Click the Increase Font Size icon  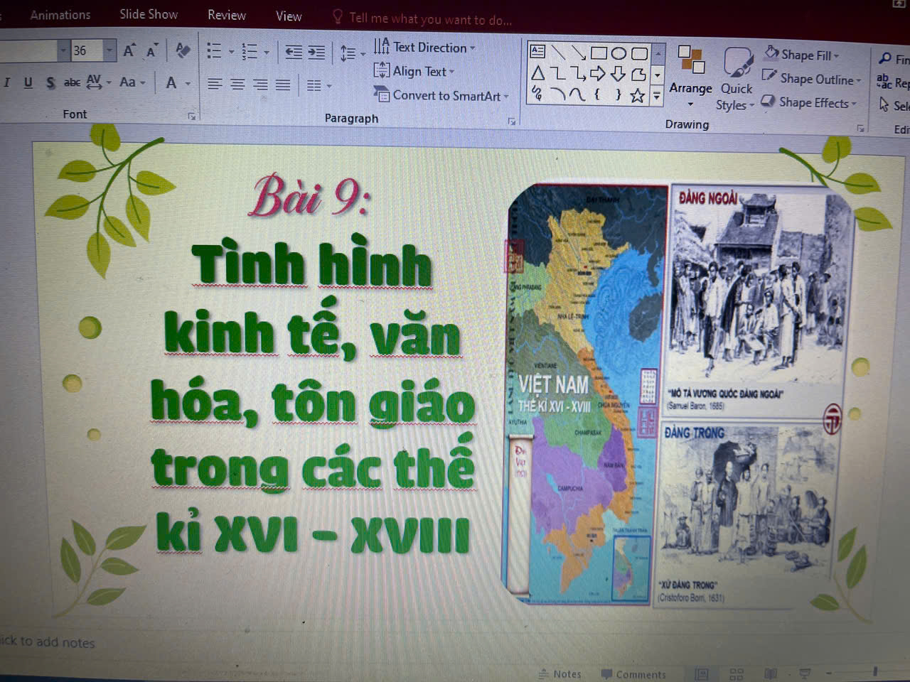pos(129,50)
